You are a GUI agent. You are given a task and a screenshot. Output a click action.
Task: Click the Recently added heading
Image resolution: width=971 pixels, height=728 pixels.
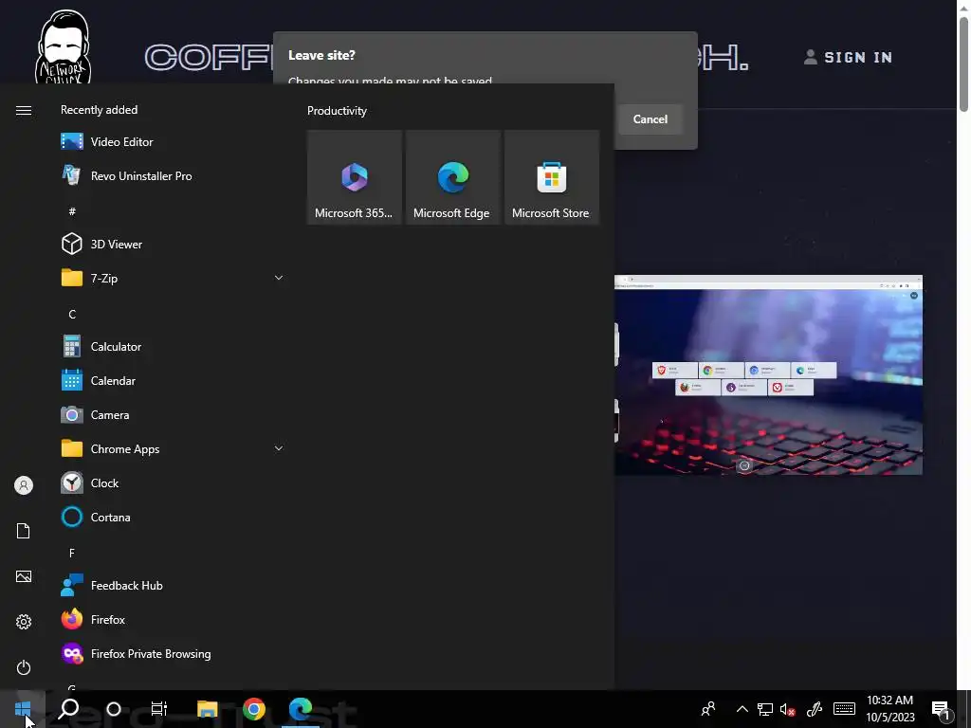[x=99, y=110]
